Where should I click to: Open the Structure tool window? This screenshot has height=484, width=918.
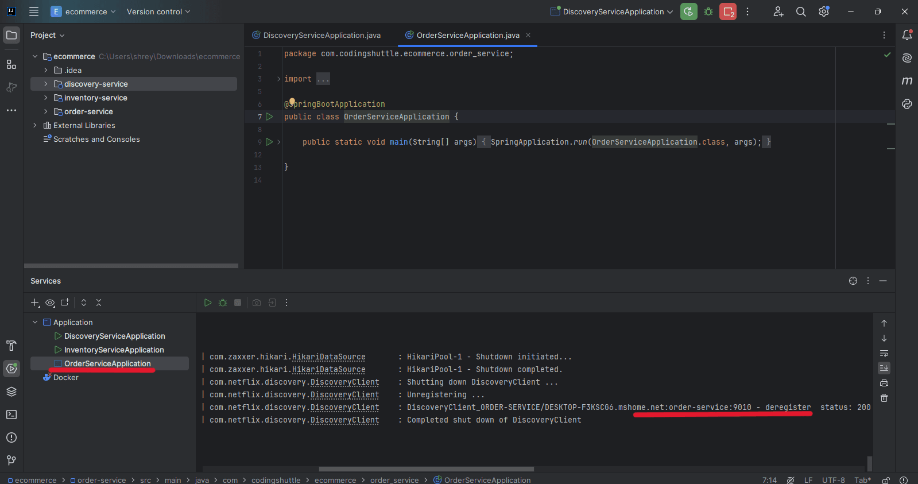[11, 64]
